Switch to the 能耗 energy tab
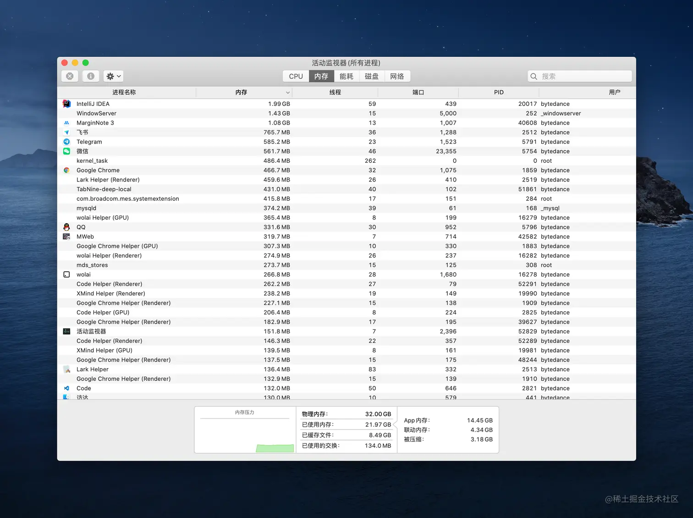 point(346,76)
